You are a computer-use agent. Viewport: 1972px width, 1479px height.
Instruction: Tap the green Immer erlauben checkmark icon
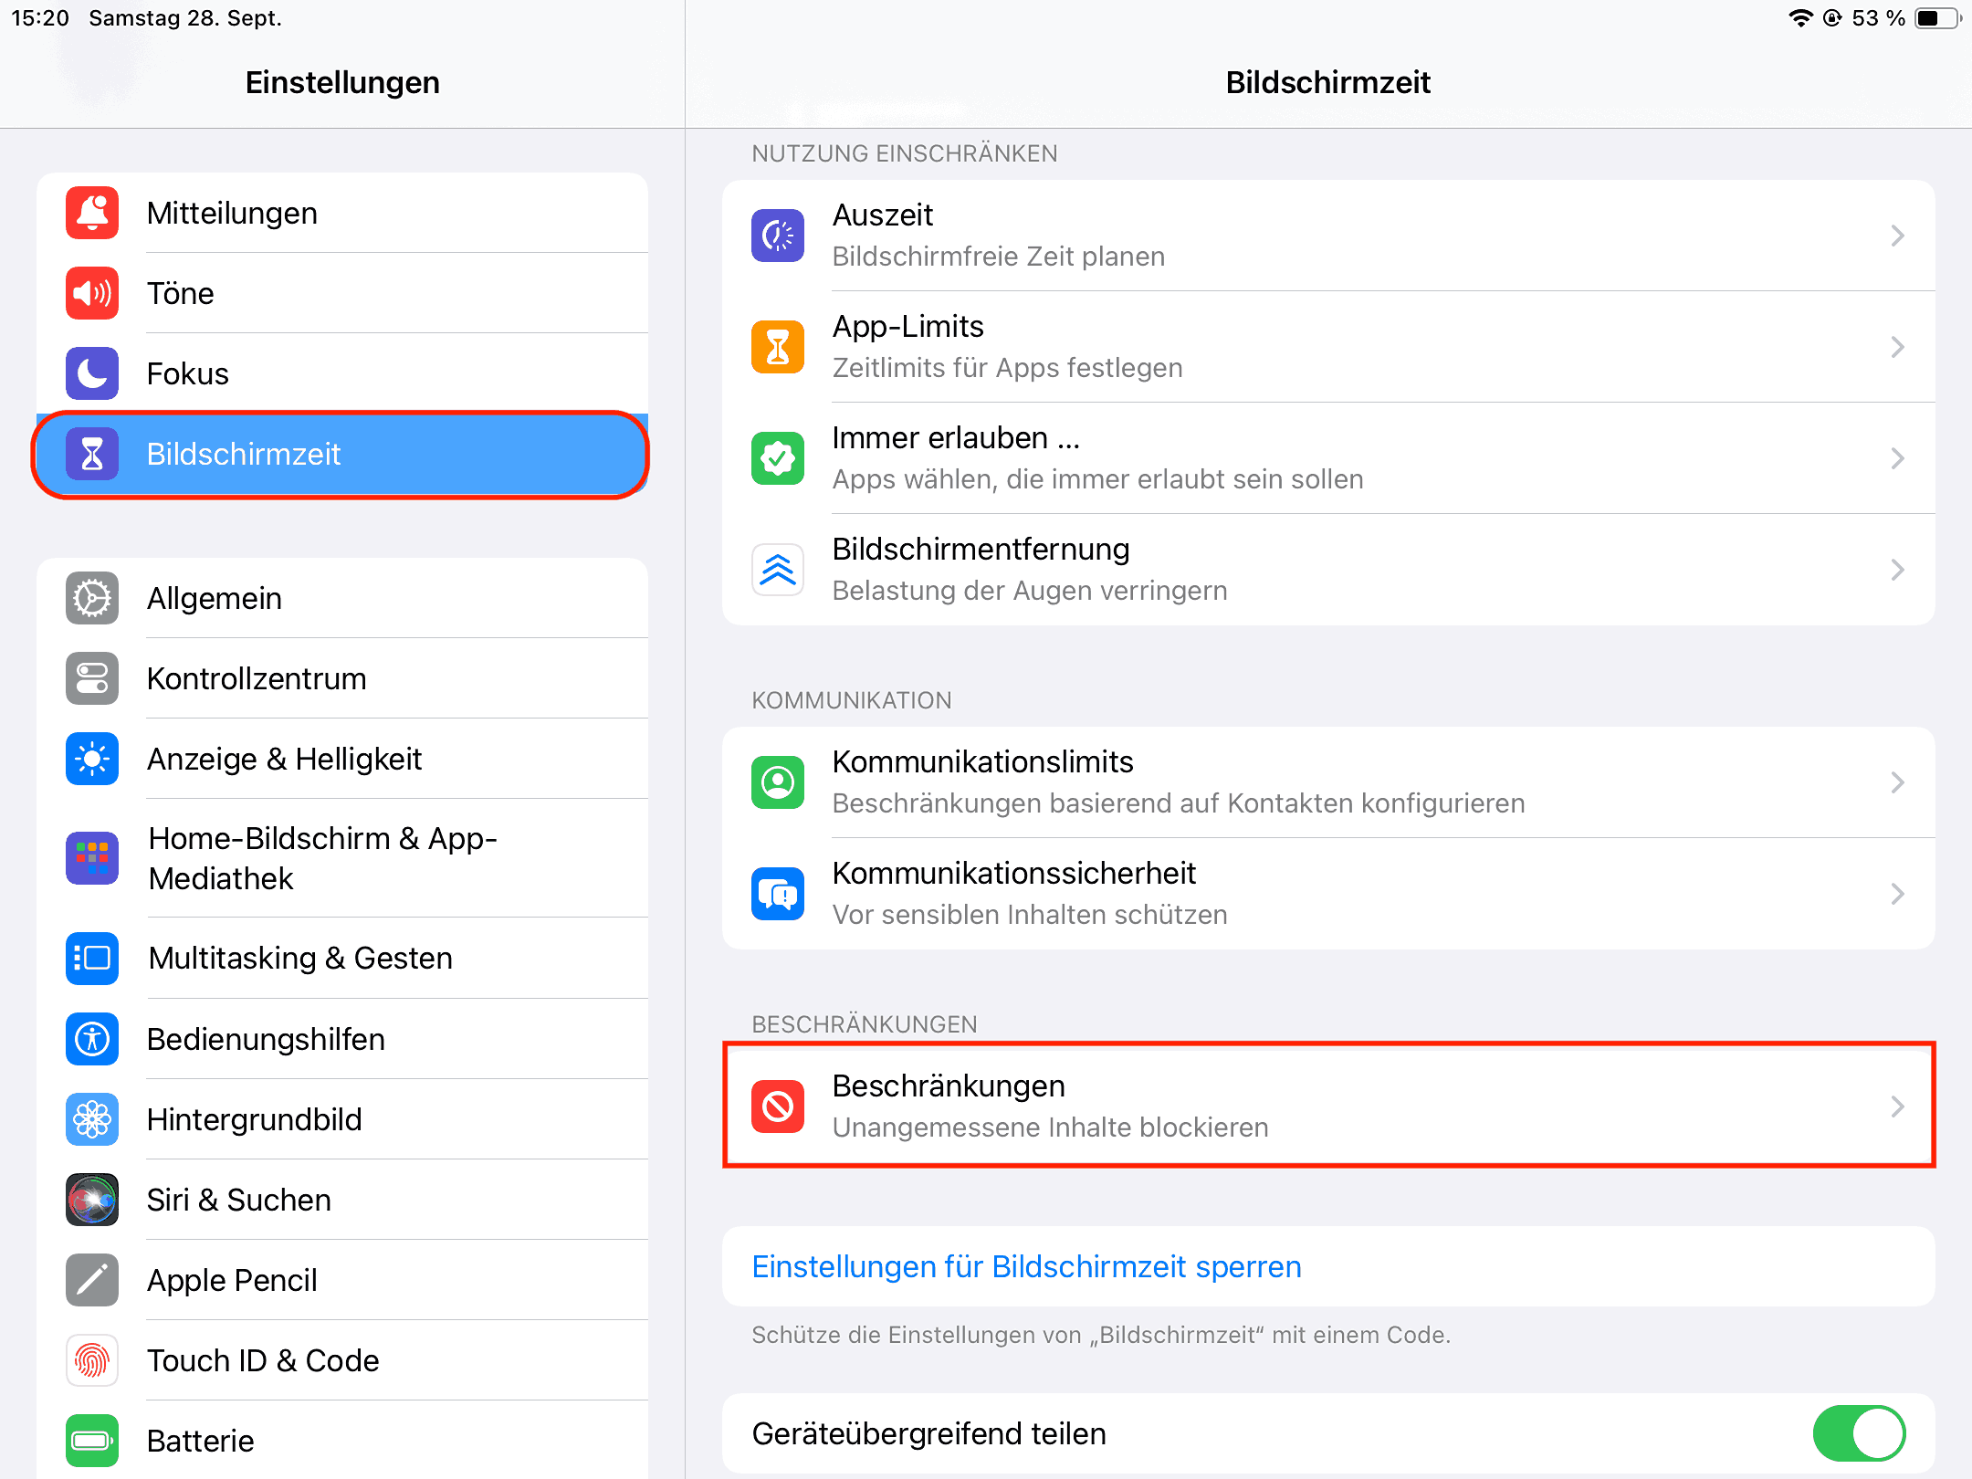pyautogui.click(x=778, y=458)
